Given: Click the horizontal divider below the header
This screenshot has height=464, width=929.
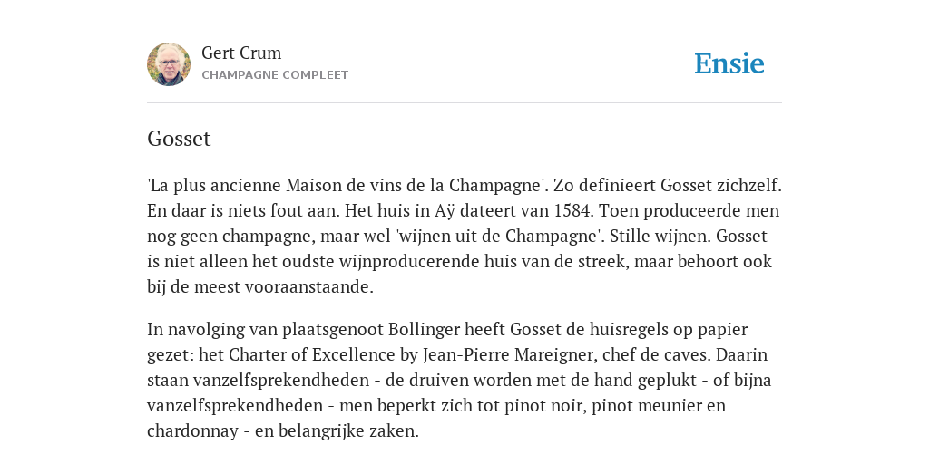Looking at the screenshot, I should (x=464, y=103).
